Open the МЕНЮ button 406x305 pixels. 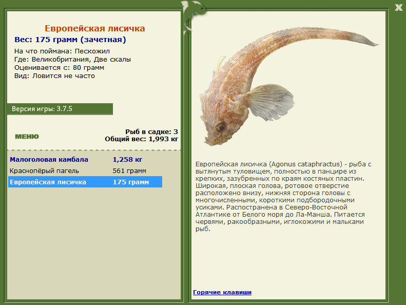coord(27,137)
